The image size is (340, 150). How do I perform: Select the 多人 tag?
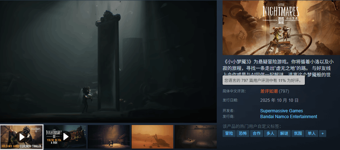pyautogui.click(x=270, y=133)
